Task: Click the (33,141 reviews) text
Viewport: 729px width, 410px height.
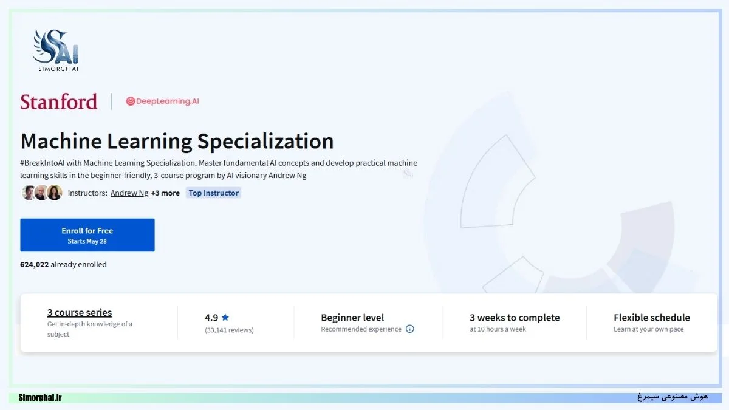Action: click(229, 330)
